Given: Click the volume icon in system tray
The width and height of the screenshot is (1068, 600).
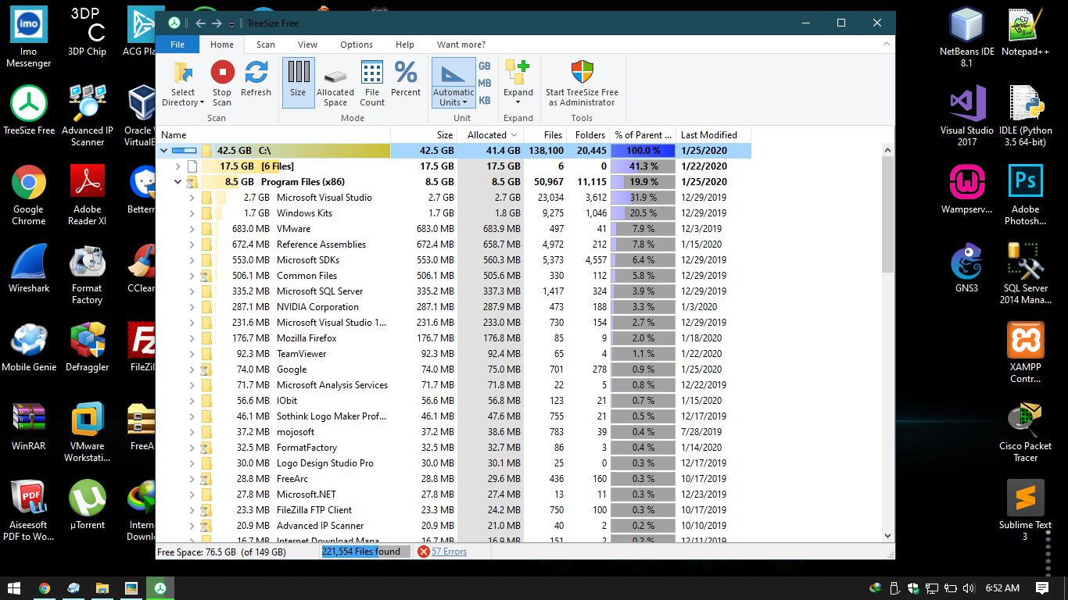Looking at the screenshot, I should (x=969, y=588).
